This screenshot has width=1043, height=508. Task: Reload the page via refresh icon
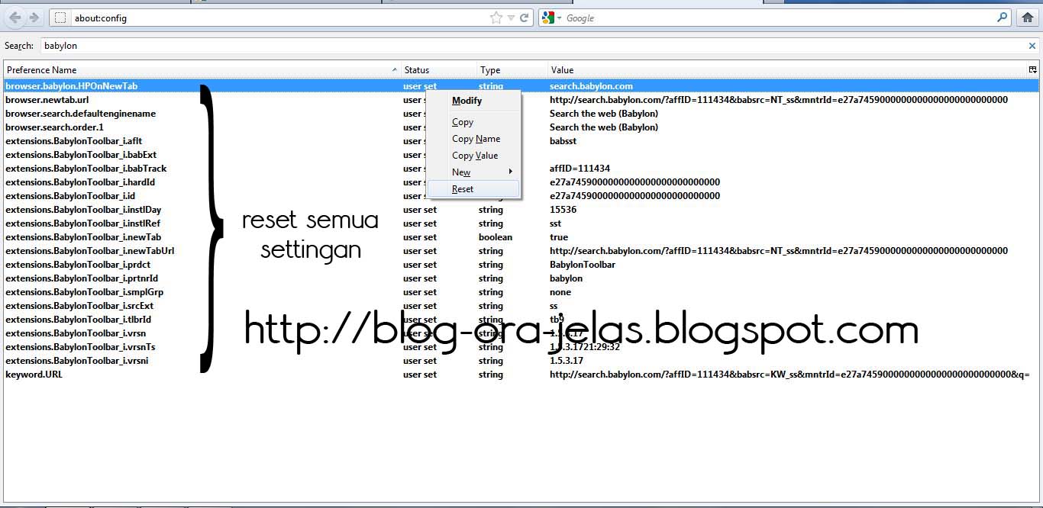click(525, 18)
